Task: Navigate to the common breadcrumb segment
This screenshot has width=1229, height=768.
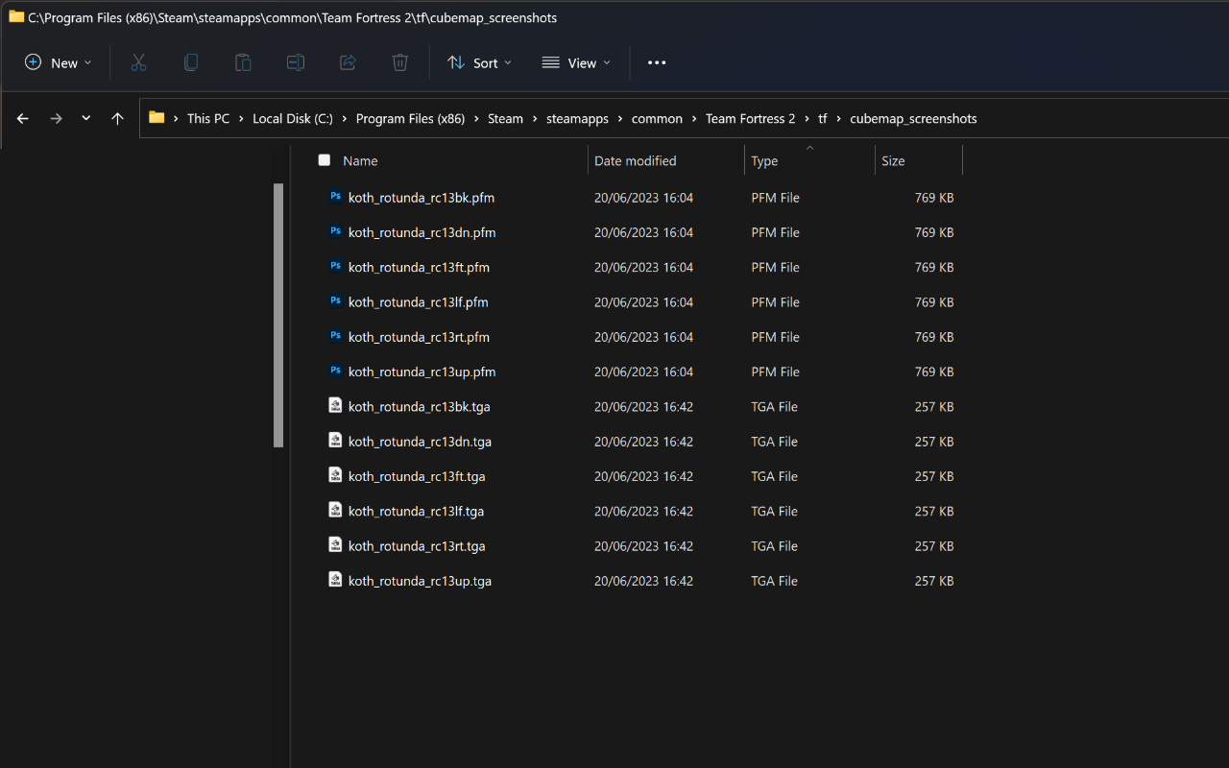Action: pyautogui.click(x=657, y=119)
